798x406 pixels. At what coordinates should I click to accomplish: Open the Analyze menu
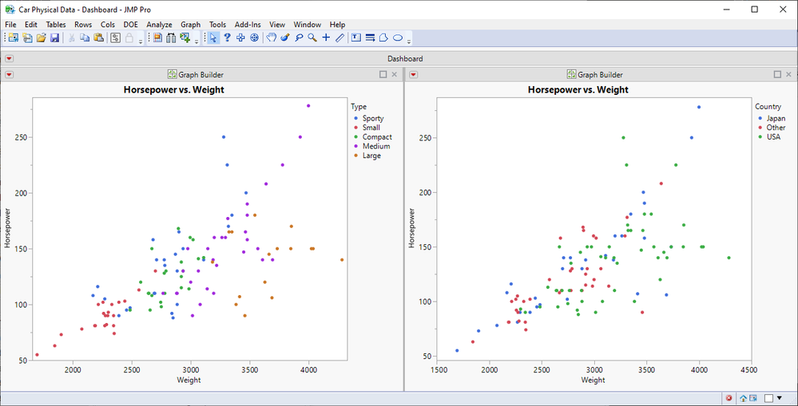[160, 25]
